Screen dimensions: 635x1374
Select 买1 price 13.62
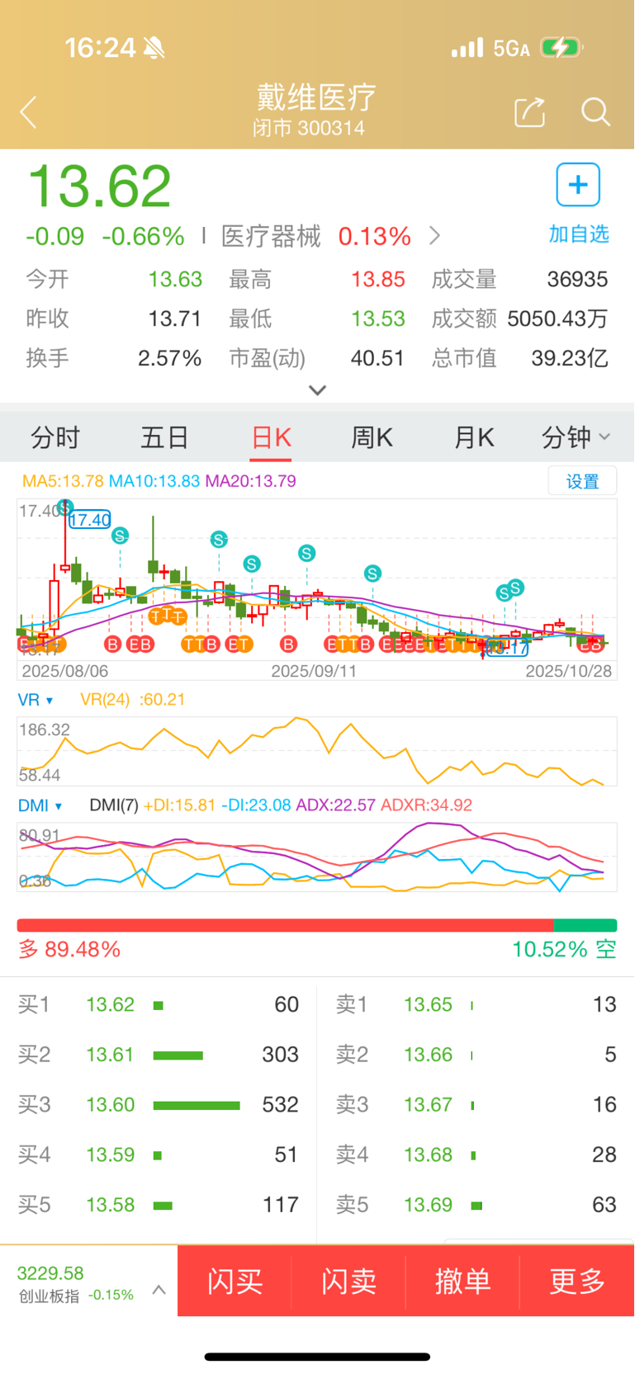coord(110,1004)
